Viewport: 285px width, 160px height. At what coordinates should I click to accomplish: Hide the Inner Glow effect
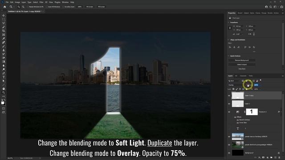point(238,123)
